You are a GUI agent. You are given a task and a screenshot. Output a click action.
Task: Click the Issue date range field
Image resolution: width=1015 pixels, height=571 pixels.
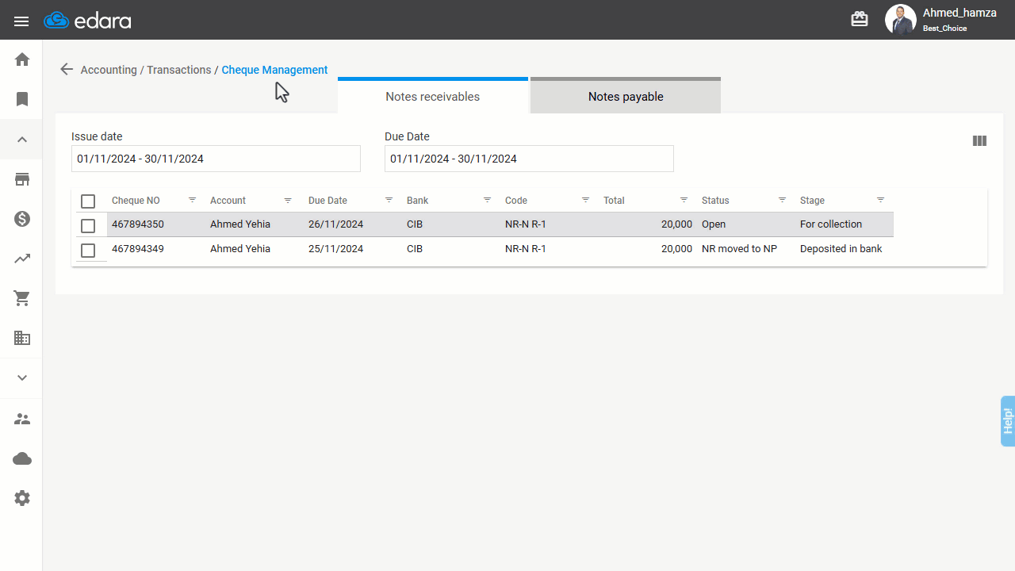[x=216, y=159]
